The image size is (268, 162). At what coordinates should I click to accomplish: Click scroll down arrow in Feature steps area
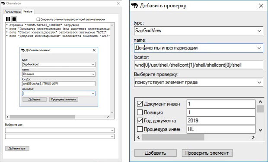112,112
